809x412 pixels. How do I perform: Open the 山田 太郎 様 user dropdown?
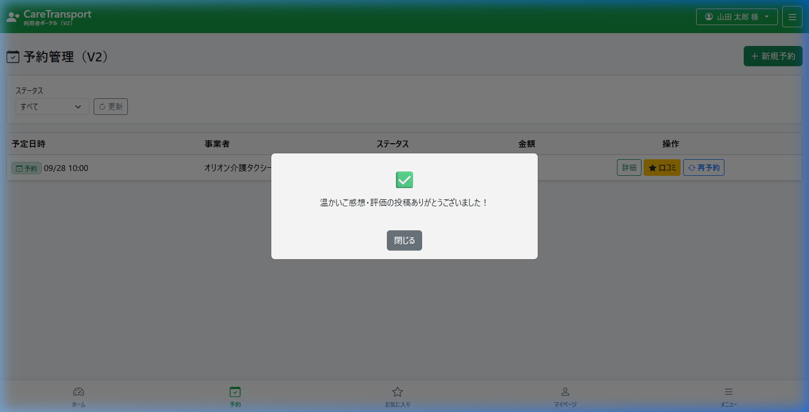coord(737,17)
